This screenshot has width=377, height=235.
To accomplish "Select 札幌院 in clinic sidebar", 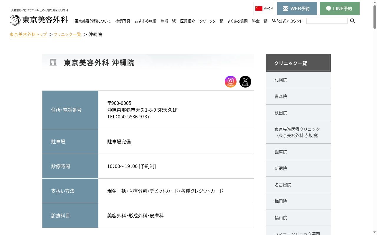I will (298, 80).
